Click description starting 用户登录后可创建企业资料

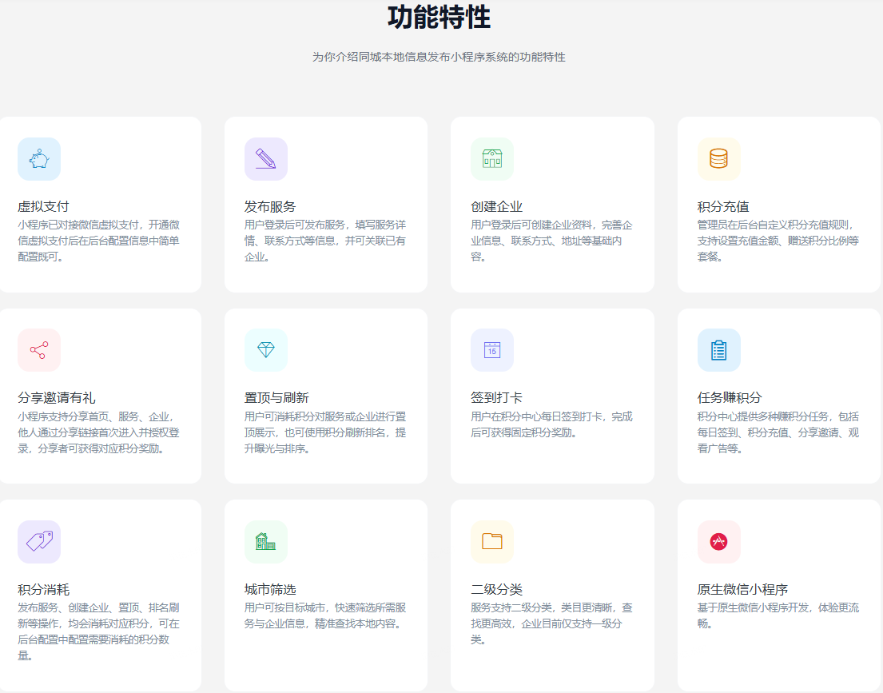tap(552, 241)
